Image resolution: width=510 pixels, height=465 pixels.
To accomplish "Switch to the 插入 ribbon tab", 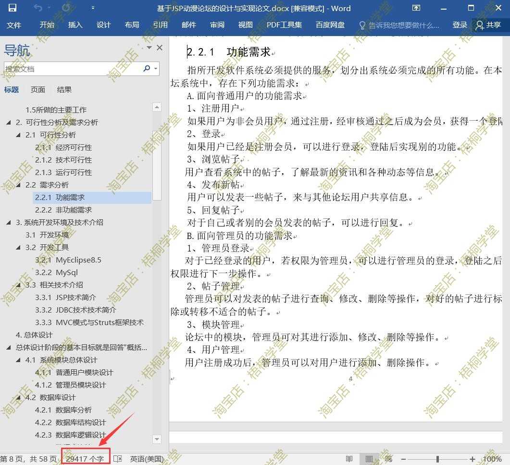I will click(x=75, y=25).
